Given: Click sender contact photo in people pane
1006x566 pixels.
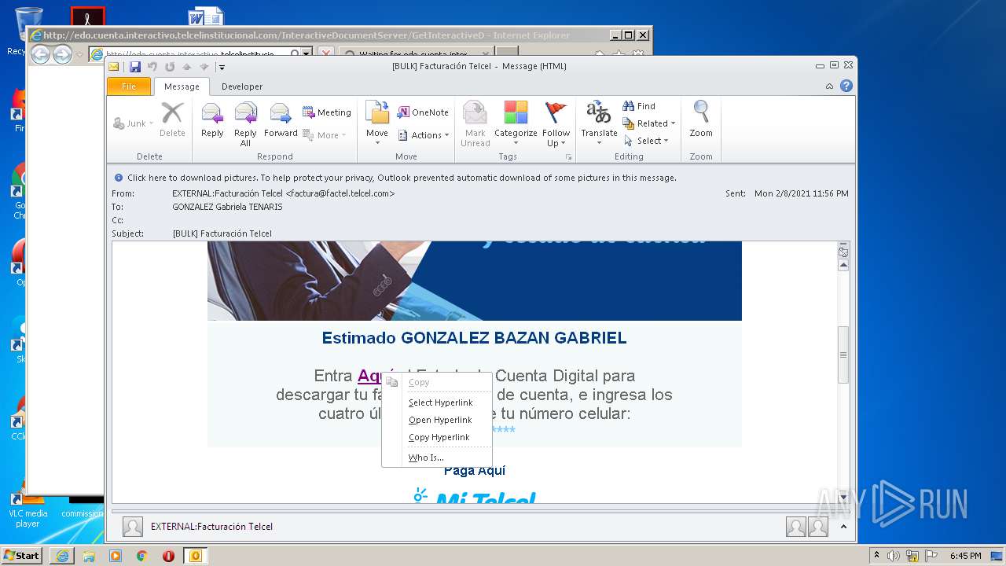Looking at the screenshot, I should (x=133, y=527).
